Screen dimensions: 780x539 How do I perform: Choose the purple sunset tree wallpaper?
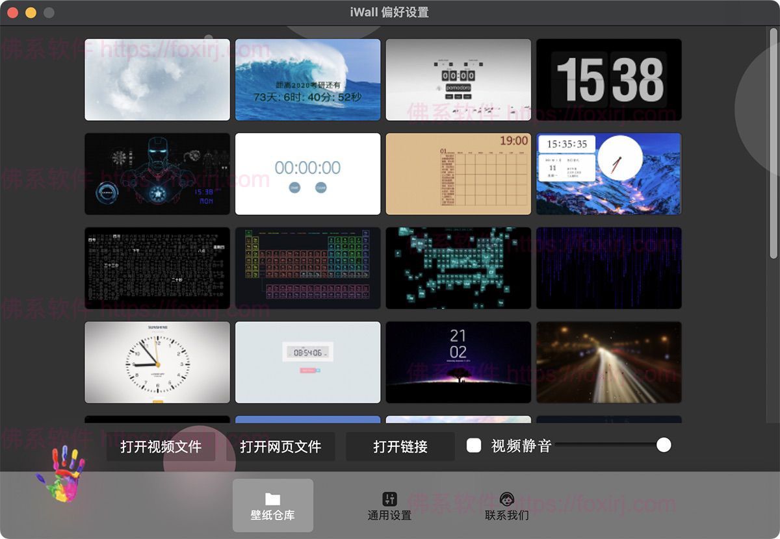(x=458, y=362)
